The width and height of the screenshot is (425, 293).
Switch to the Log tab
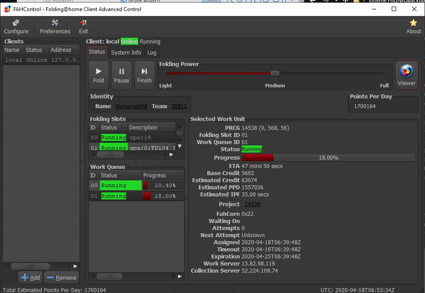pos(152,53)
